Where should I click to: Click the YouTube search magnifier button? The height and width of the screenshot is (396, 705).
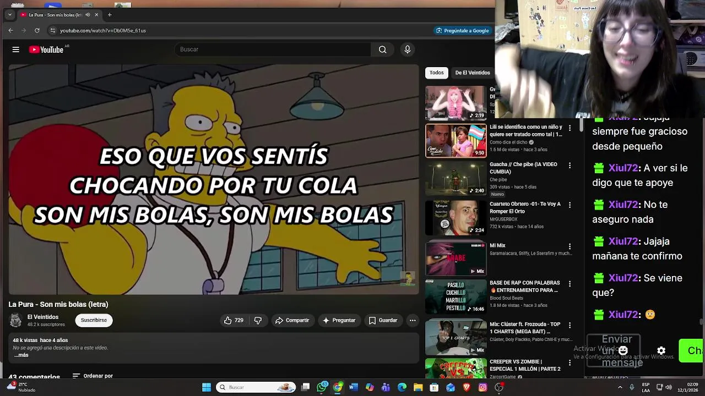pyautogui.click(x=382, y=50)
